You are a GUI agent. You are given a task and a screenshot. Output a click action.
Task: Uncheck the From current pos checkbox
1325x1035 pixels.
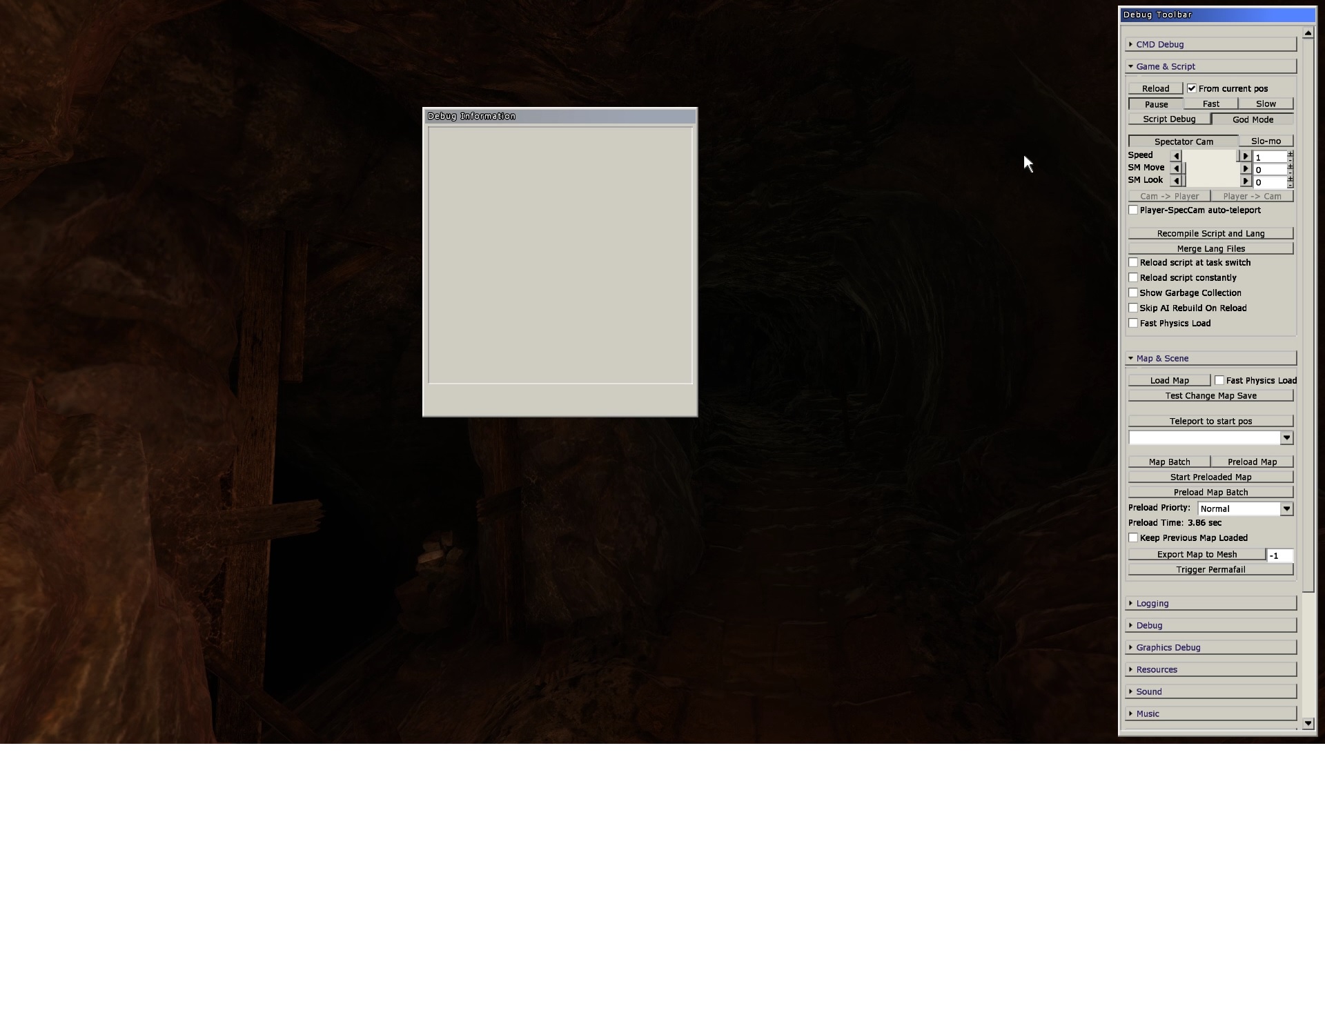tap(1192, 88)
